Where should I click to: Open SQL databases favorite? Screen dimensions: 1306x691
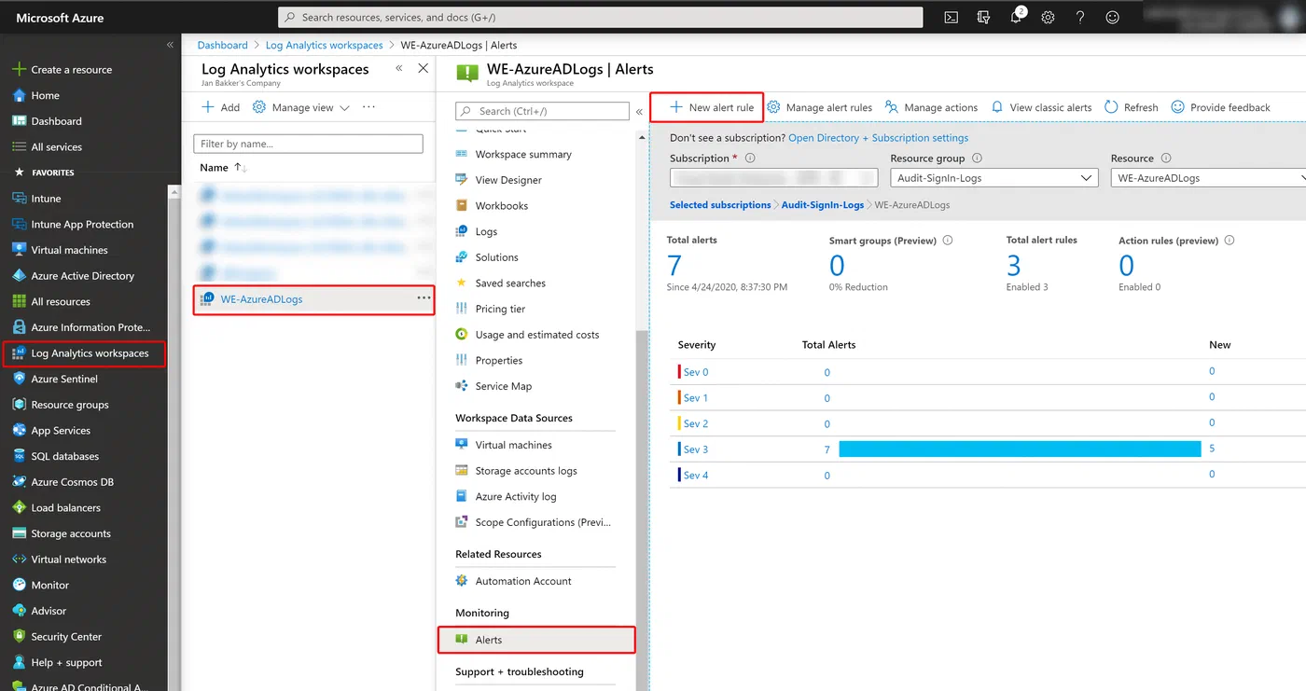64,457
